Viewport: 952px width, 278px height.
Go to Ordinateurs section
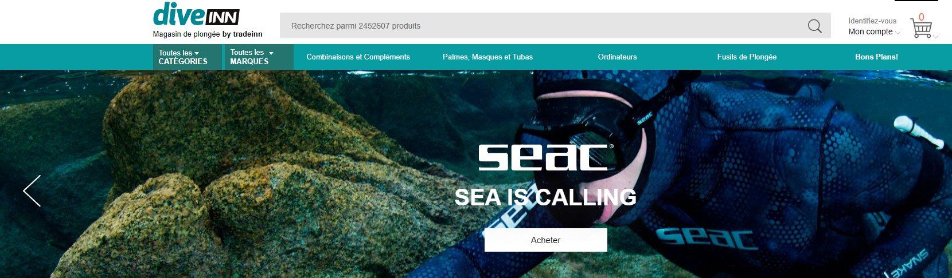pos(617,57)
